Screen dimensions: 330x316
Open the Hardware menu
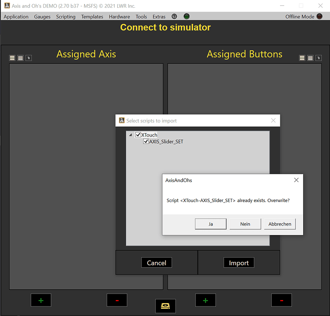(119, 16)
